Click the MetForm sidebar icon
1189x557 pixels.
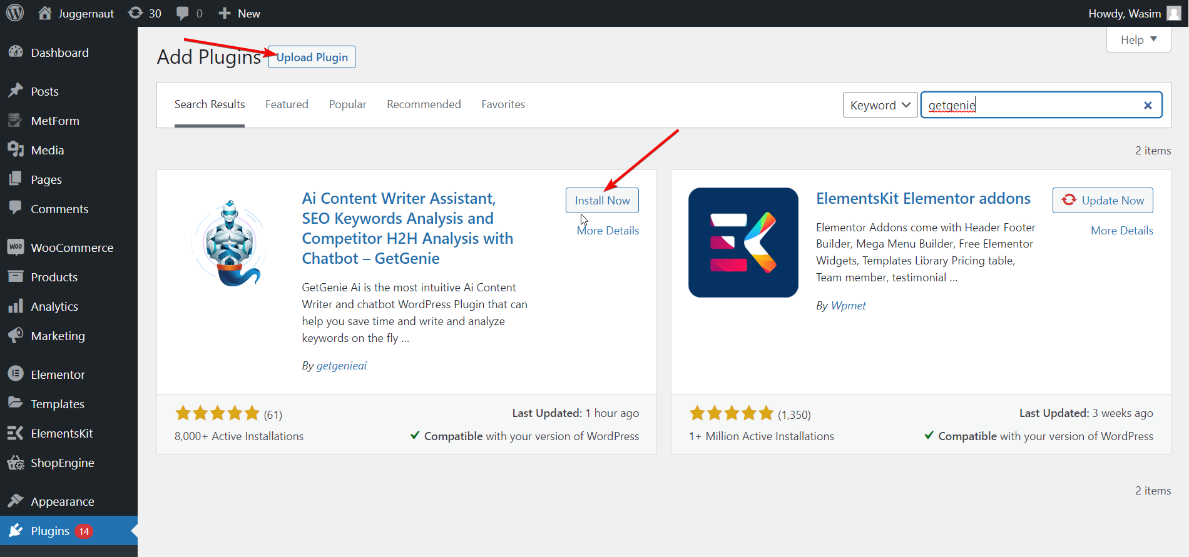coord(16,120)
